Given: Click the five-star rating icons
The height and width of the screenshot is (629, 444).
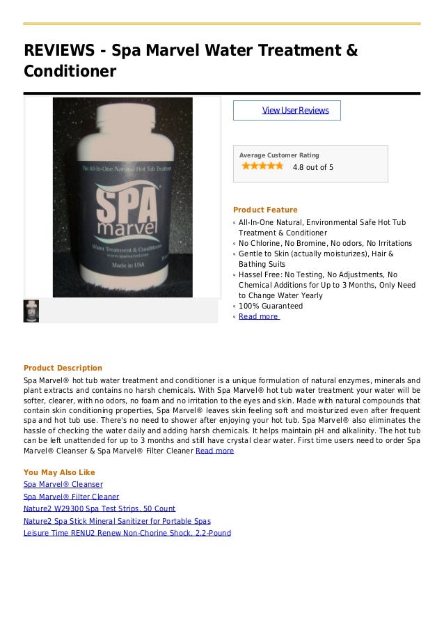Looking at the screenshot, I should click(x=262, y=166).
